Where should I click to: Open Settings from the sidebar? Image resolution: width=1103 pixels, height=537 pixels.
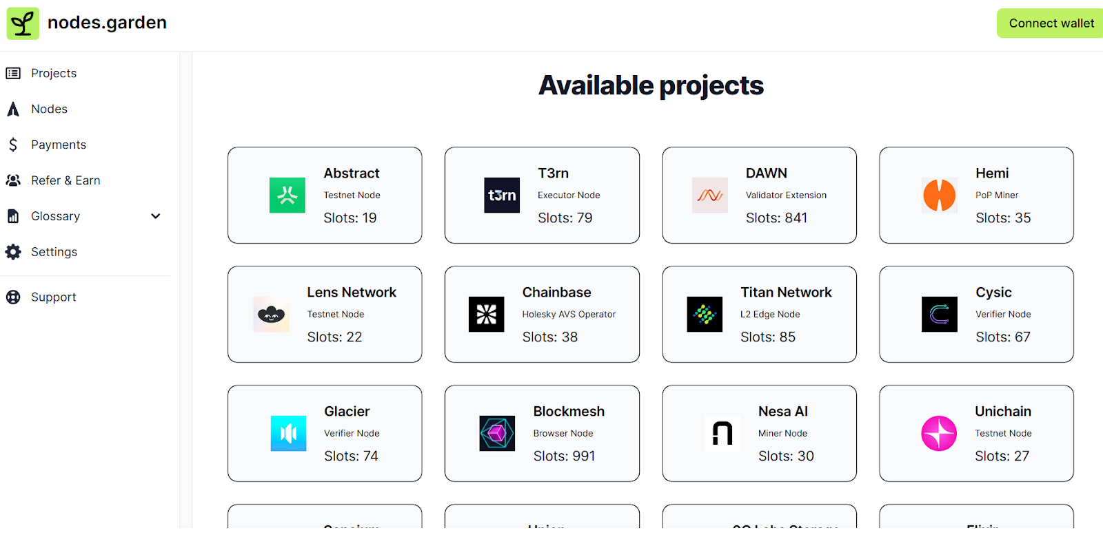(54, 252)
